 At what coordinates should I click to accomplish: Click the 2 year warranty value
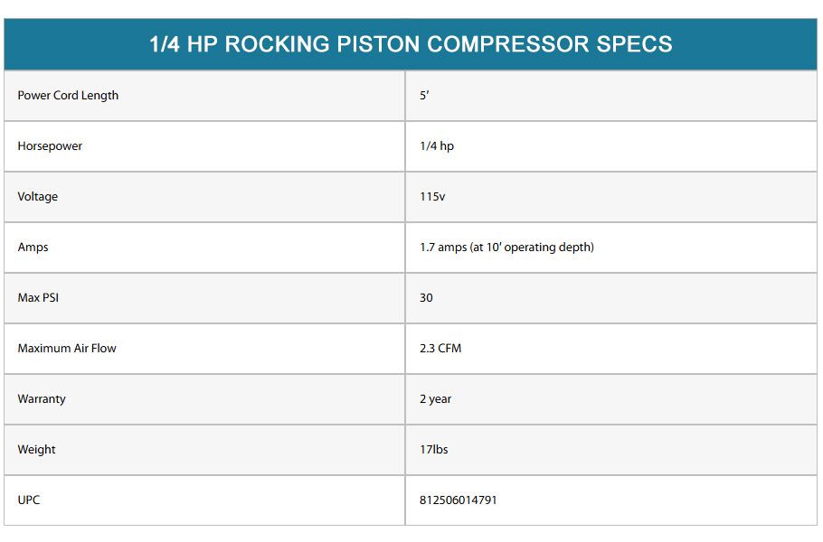click(x=436, y=399)
